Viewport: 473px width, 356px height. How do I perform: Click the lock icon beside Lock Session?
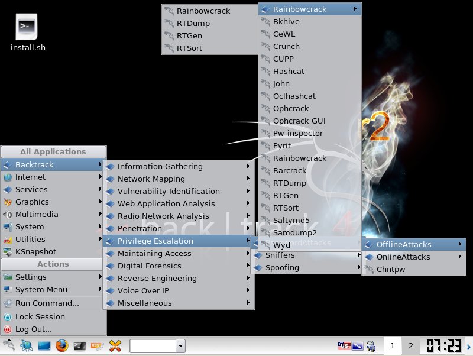(x=8, y=317)
